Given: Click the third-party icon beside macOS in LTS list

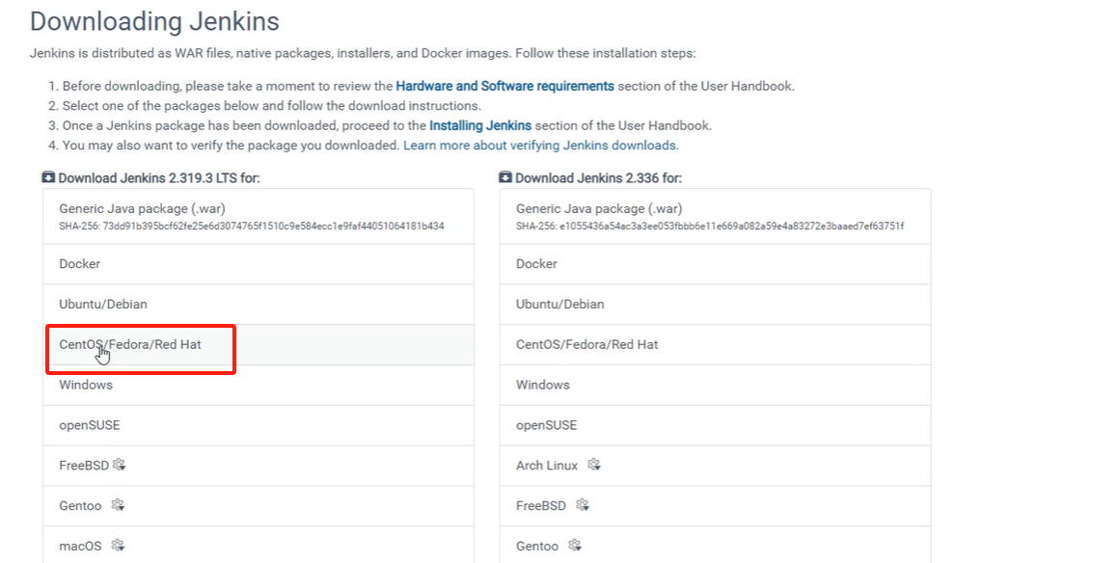Looking at the screenshot, I should [118, 546].
